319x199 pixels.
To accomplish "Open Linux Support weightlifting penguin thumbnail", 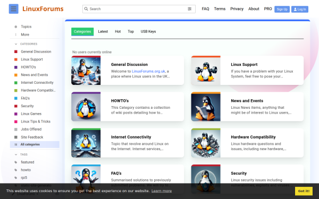I will click(x=206, y=71).
